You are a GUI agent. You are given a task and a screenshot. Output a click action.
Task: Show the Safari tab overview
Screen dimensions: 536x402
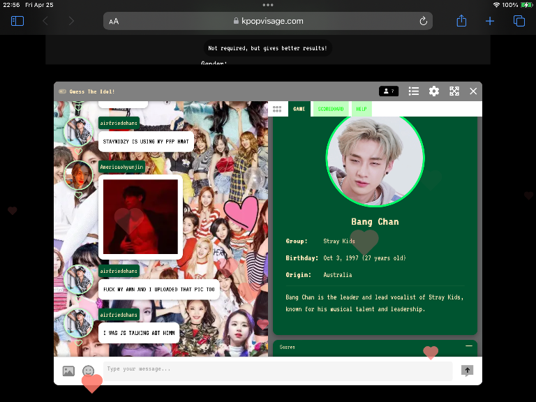[519, 21]
